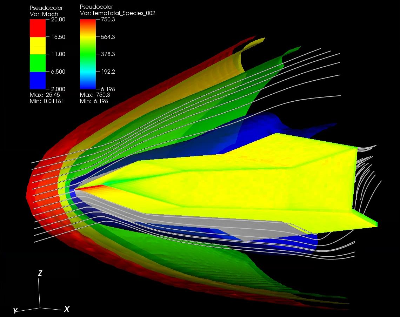
Task: Click the '15.50' Mach legend value
Action: (58, 37)
